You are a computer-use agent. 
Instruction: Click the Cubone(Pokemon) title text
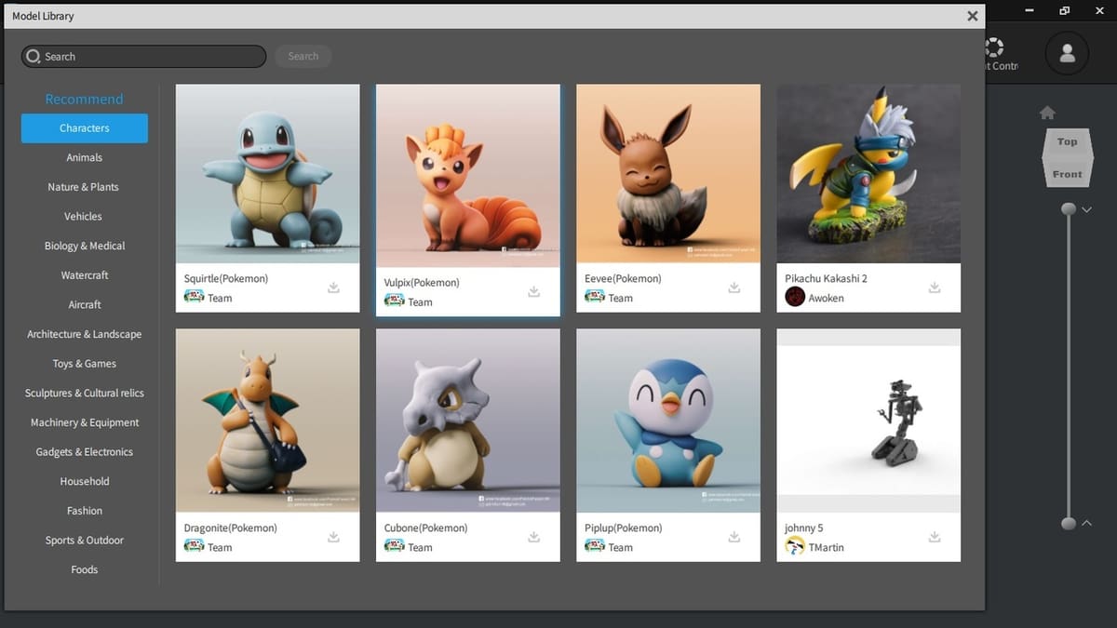(x=426, y=528)
